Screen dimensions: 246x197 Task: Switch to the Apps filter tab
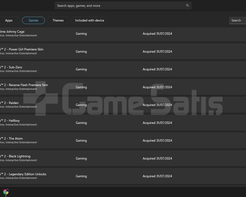[x=9, y=21]
